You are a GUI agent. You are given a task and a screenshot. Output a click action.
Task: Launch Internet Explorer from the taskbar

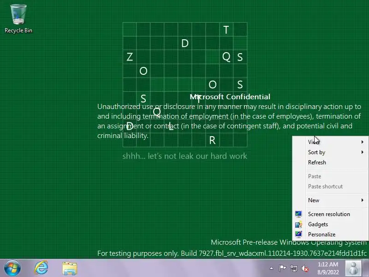[x=42, y=268]
